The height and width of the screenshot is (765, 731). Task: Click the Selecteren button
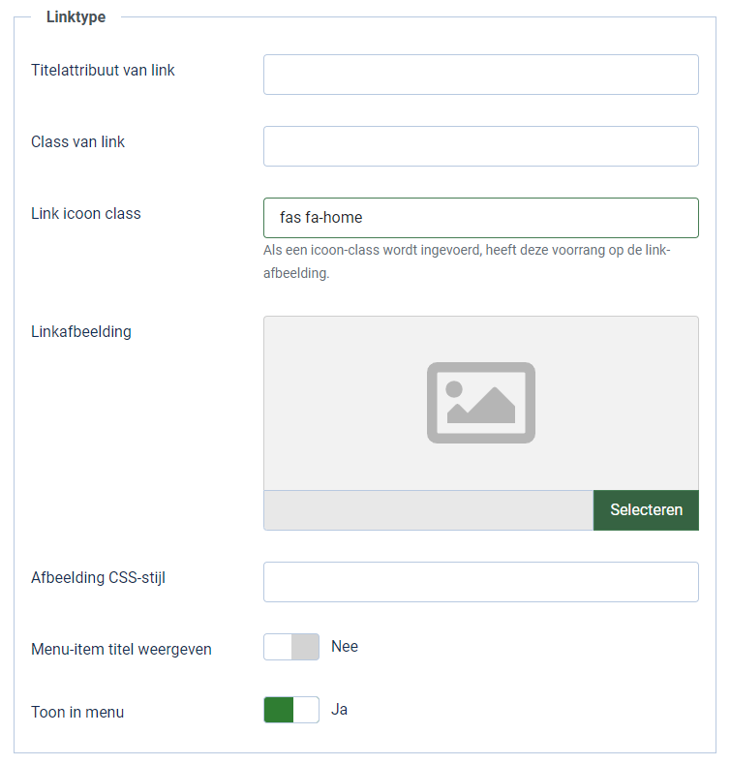(x=646, y=510)
